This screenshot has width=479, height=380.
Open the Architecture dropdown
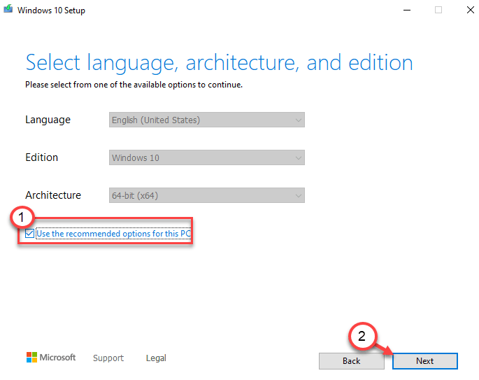[207, 195]
